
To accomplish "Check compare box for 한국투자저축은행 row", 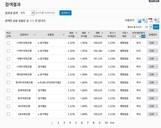I will click(x=8, y=83).
